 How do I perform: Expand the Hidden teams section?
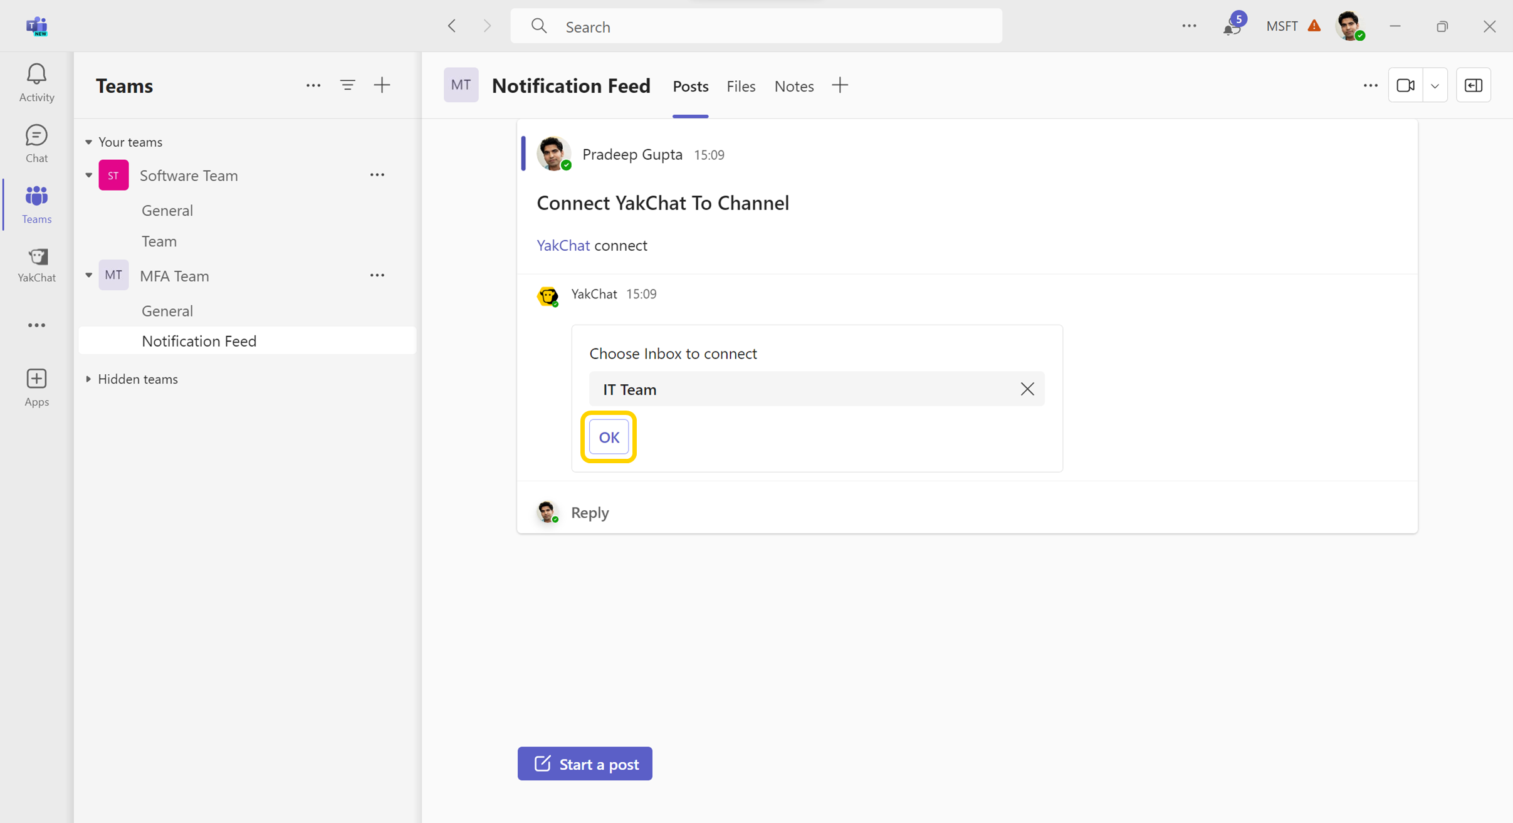88,379
